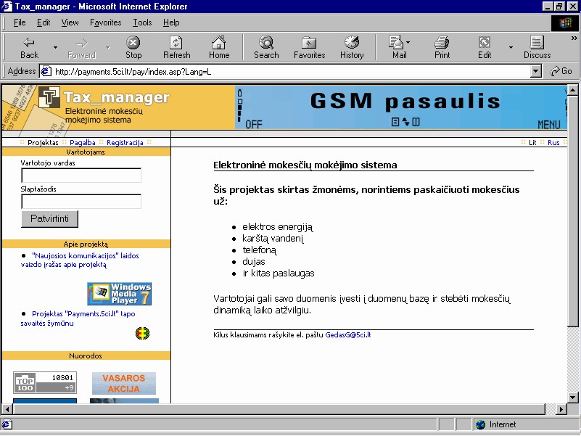581x436 pixels.
Task: Click the GSM pasaulis banner advertisement
Action: point(401,107)
